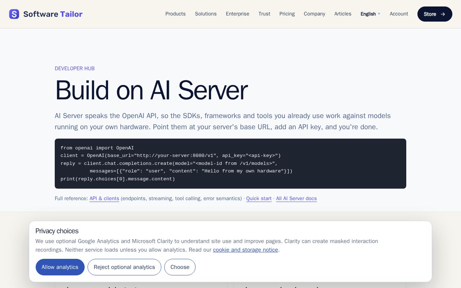Image resolution: width=461 pixels, height=288 pixels.
Task: Open the Trust nav item
Action: pyautogui.click(x=264, y=14)
